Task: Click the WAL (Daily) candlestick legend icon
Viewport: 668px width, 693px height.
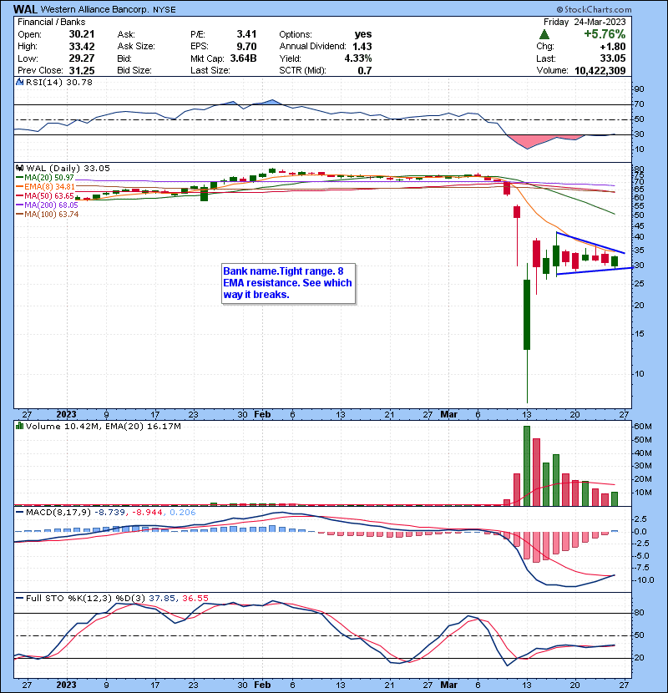Action: 19,169
